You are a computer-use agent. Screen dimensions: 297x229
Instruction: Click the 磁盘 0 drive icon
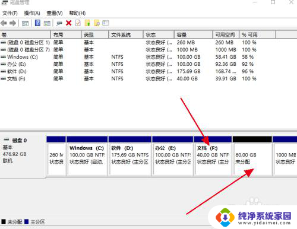pyautogui.click(x=7, y=139)
